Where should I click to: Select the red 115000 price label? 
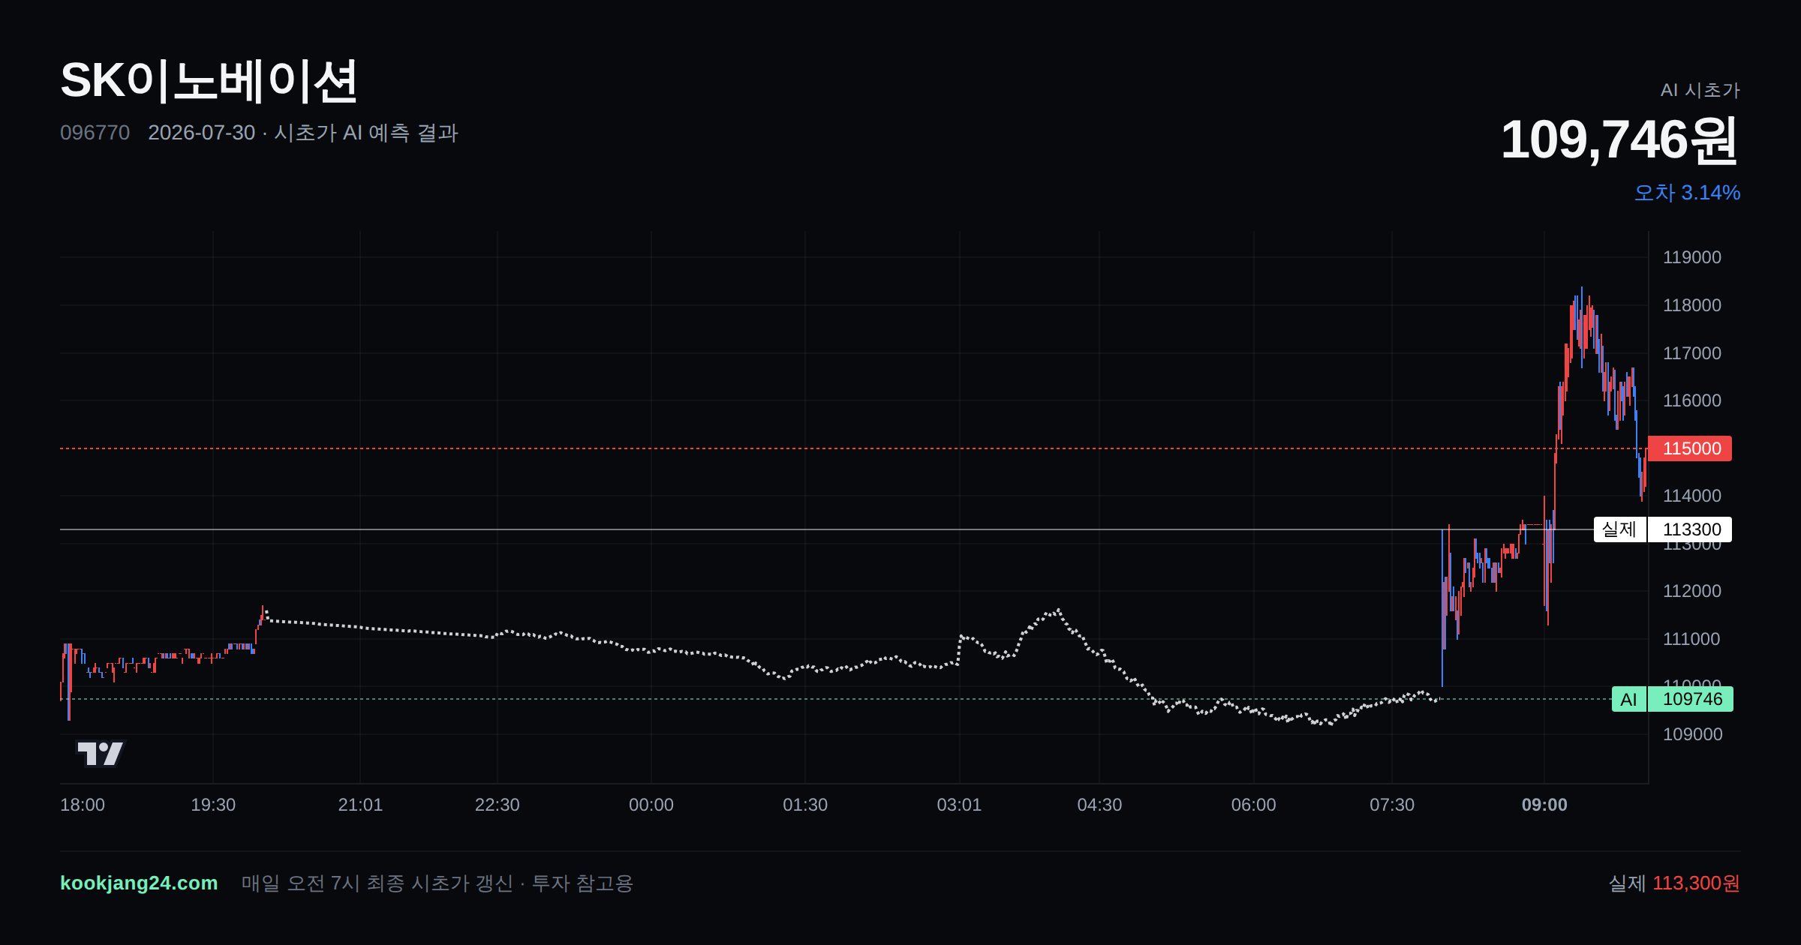1690,448
